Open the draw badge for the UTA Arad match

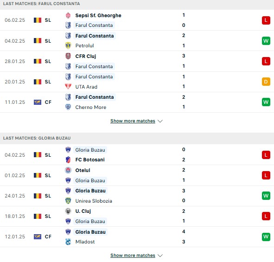pyautogui.click(x=266, y=82)
